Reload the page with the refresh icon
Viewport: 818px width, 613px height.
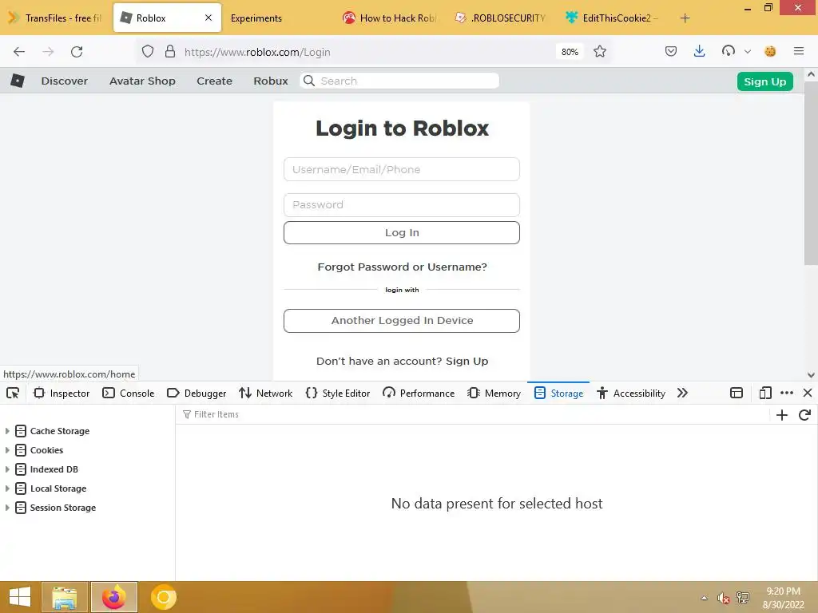tap(77, 52)
